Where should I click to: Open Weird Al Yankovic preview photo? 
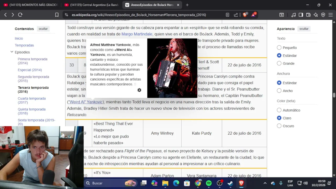[172, 68]
